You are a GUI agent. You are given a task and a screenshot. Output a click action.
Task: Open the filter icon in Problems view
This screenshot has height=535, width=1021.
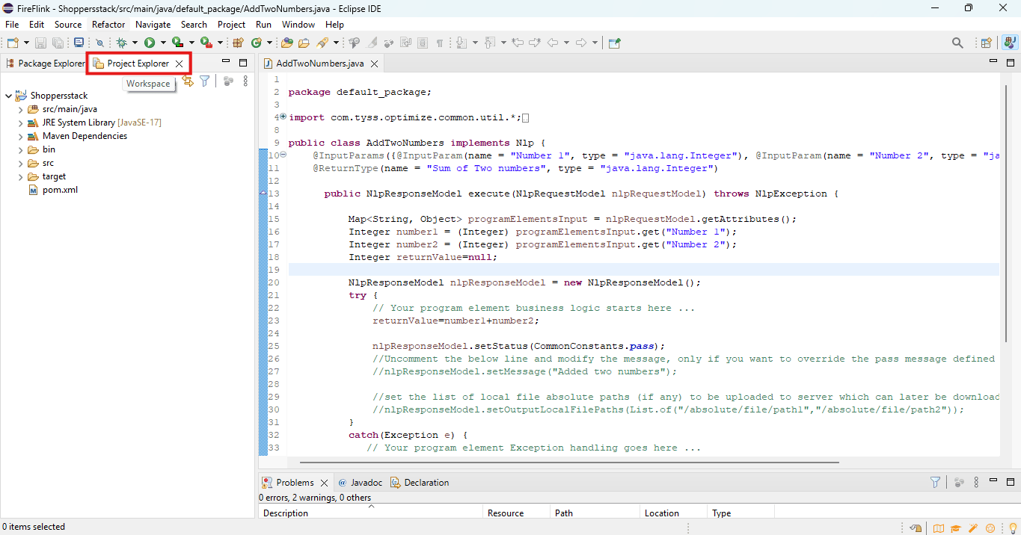[x=935, y=483]
